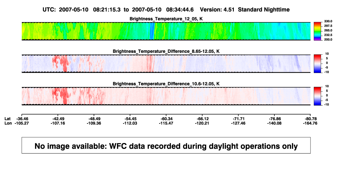The height and width of the screenshot is (177, 345).
Task: Click longitude value -140.08
Action: 275,123
